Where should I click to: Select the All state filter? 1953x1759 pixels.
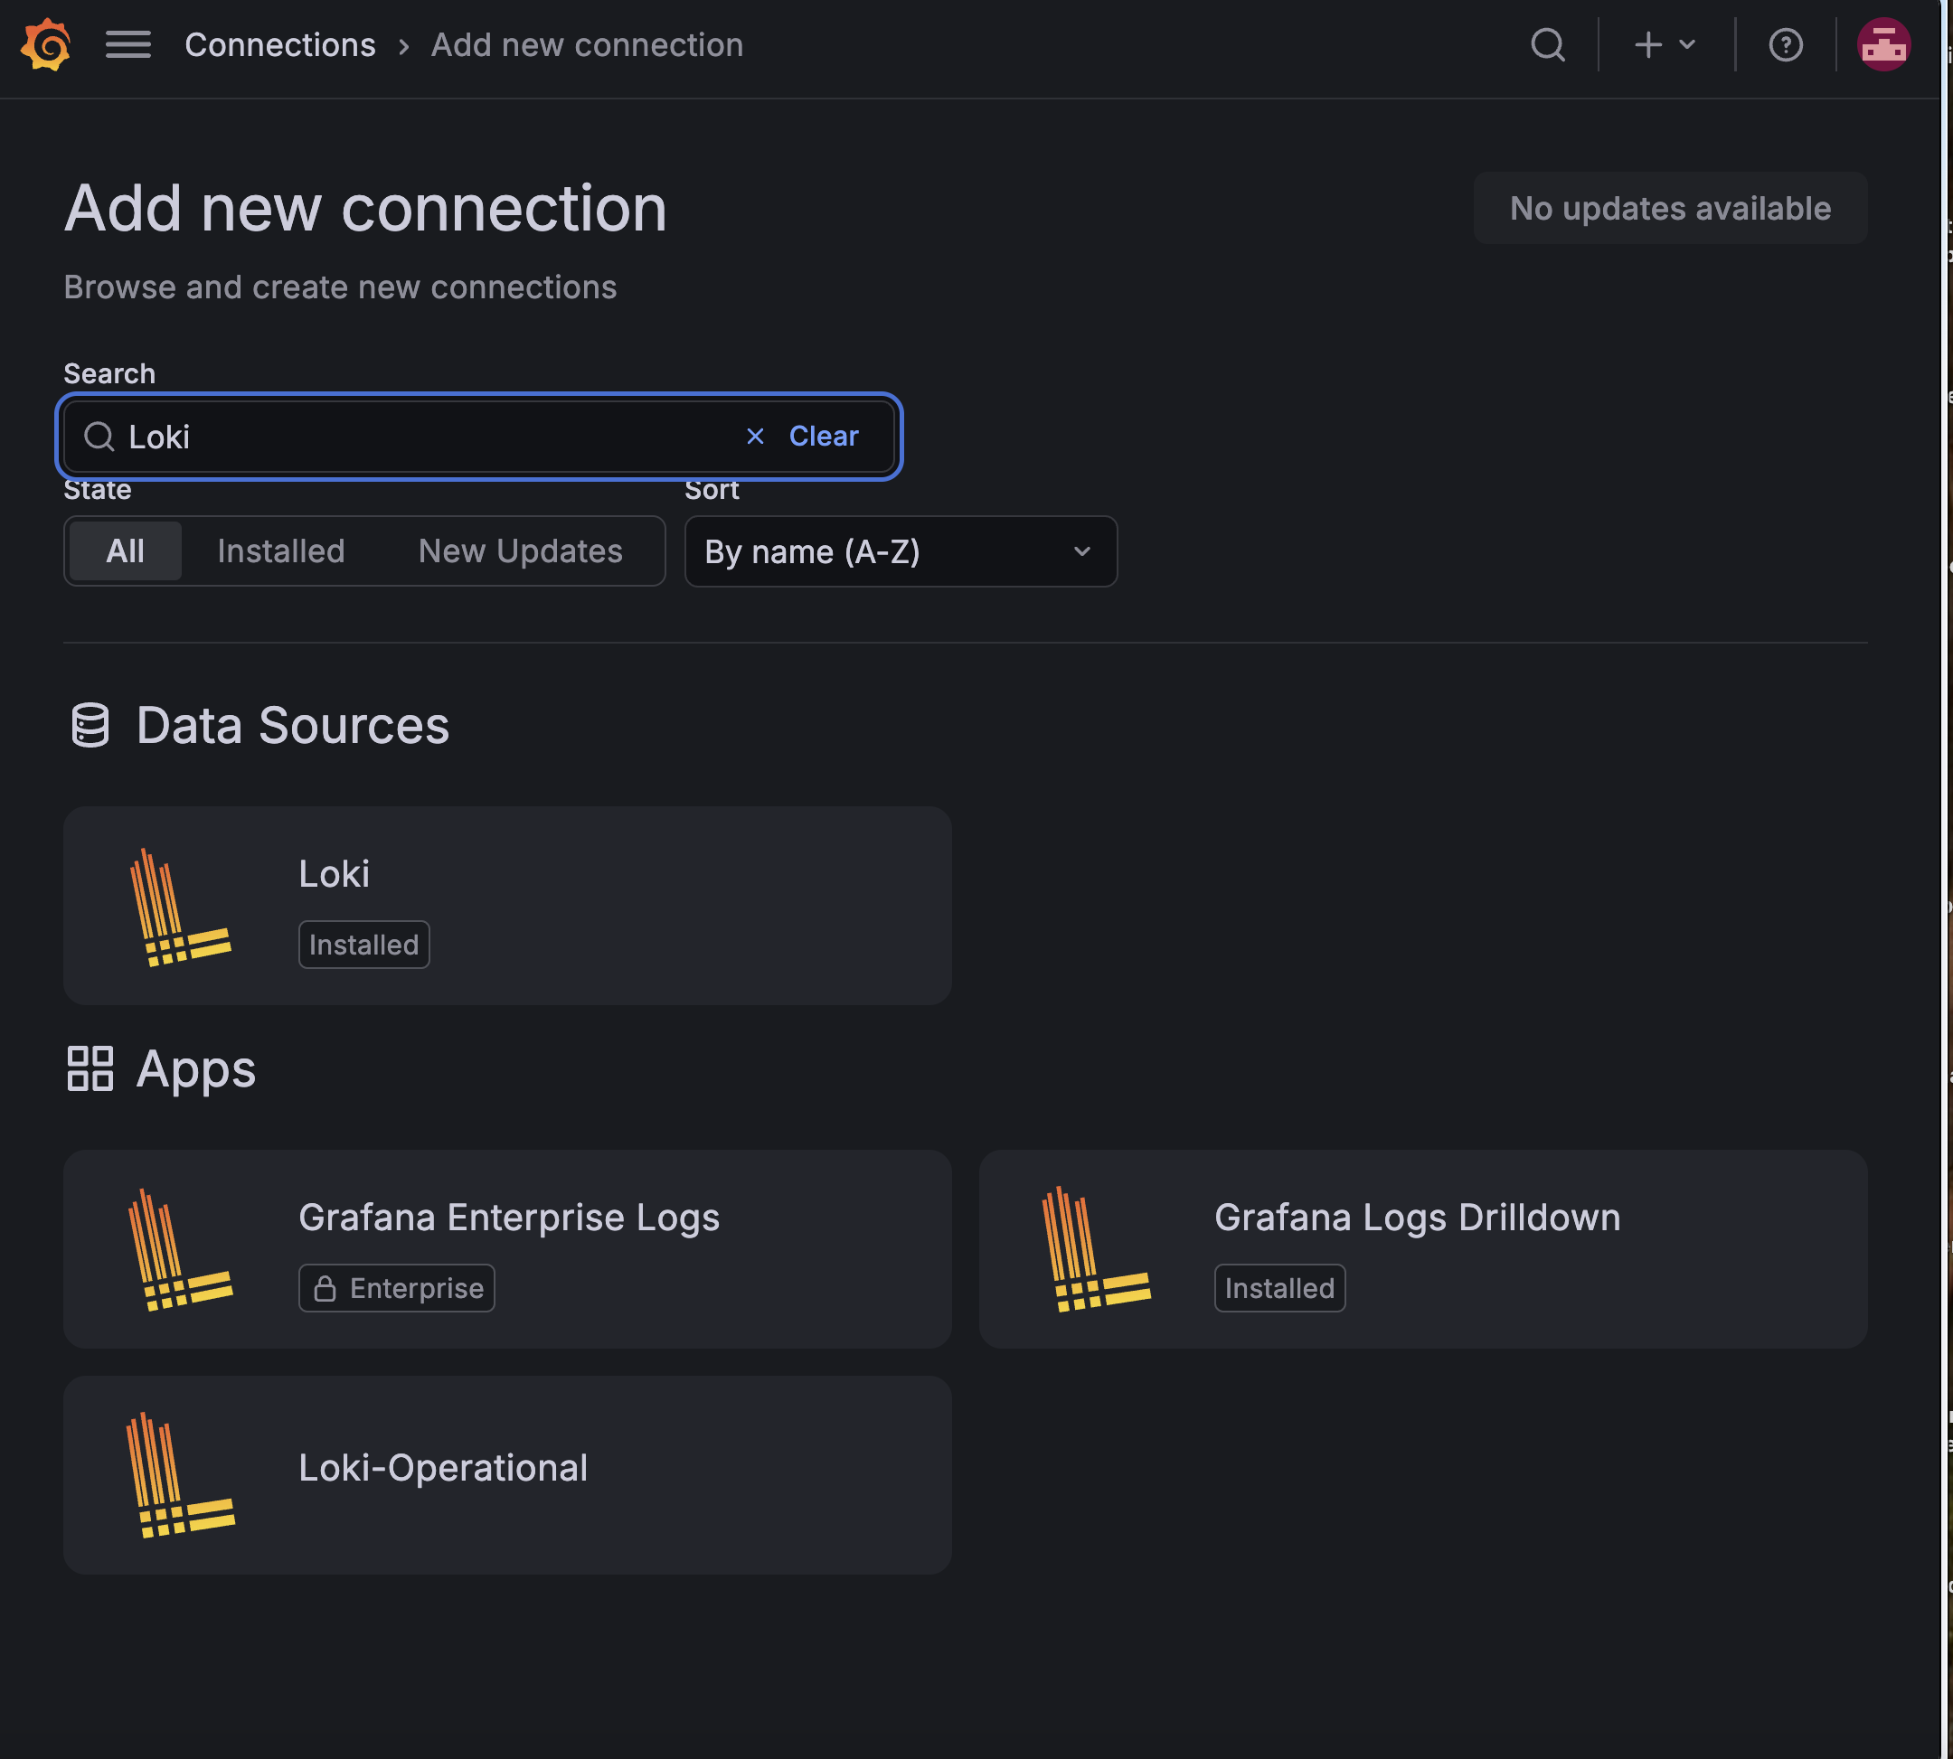point(125,552)
